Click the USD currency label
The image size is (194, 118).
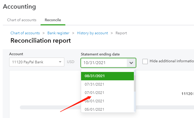(71, 62)
